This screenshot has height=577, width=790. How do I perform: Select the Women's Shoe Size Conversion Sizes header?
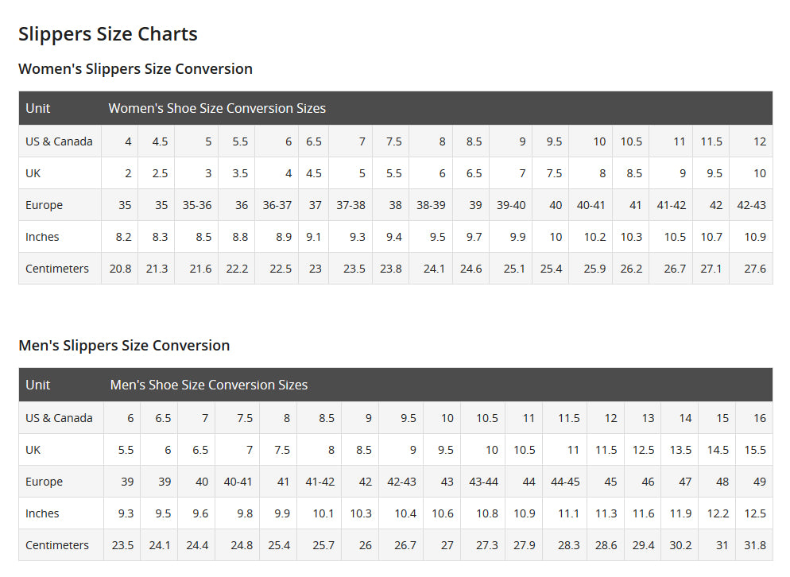coord(217,108)
